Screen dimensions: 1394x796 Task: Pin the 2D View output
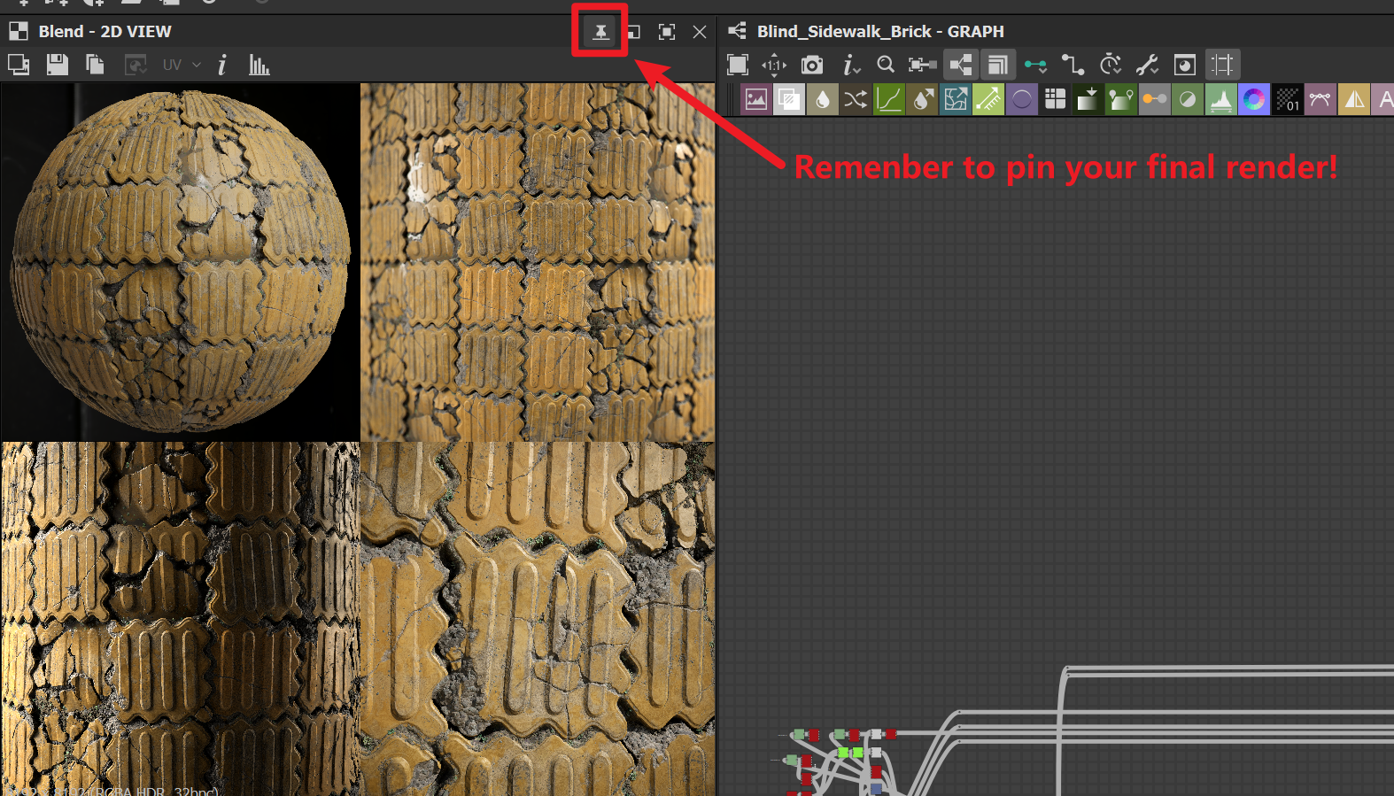[x=600, y=32]
